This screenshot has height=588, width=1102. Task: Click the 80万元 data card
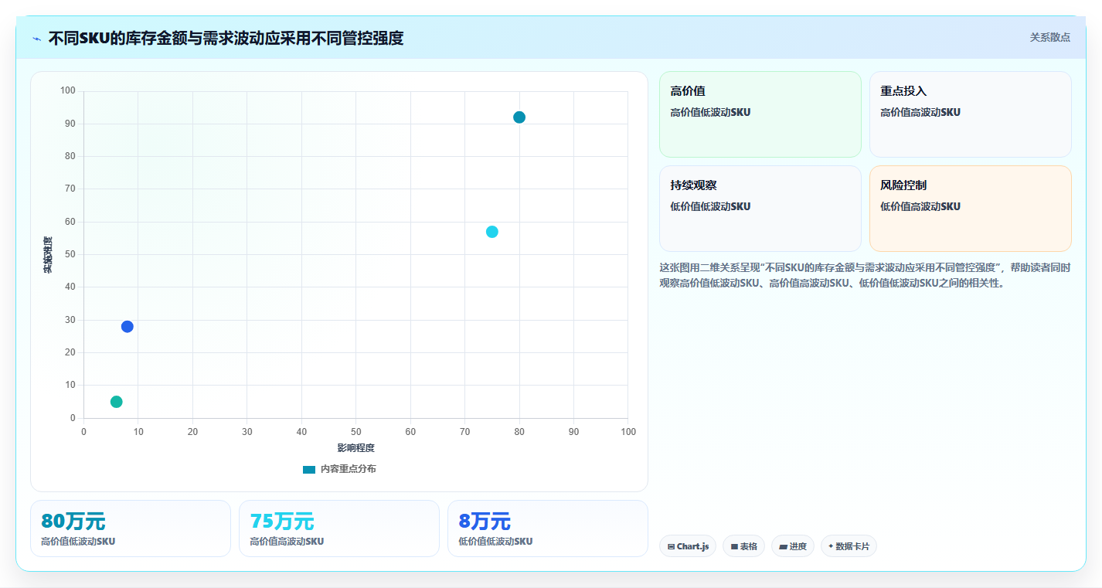pos(131,529)
